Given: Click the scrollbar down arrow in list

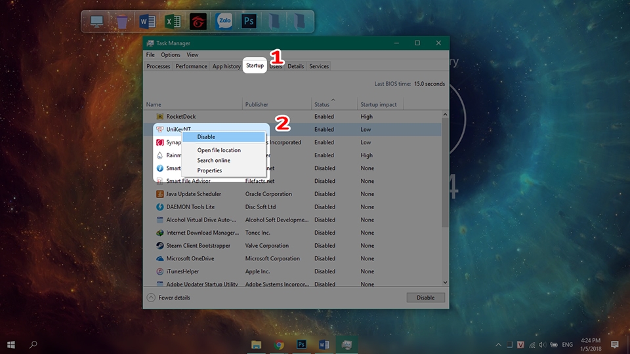Looking at the screenshot, I should coord(445,283).
